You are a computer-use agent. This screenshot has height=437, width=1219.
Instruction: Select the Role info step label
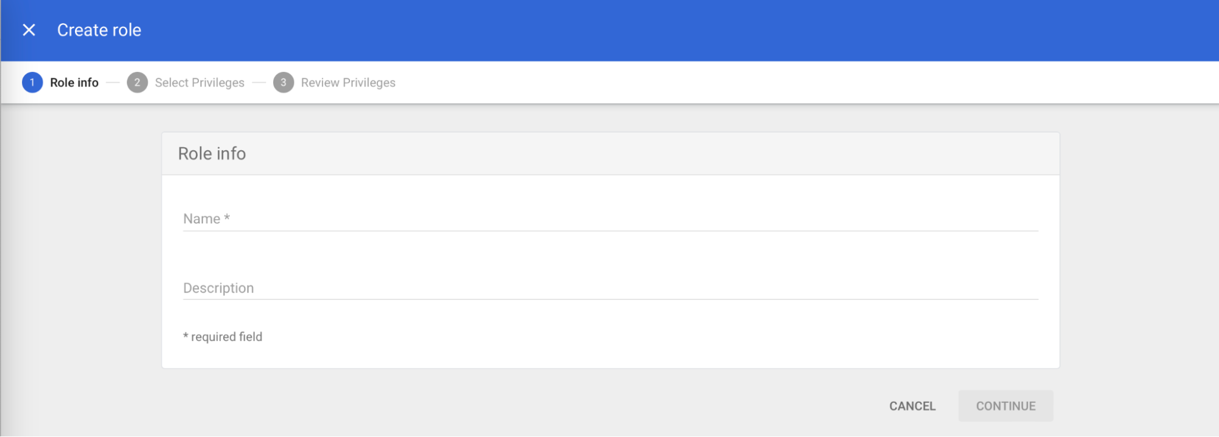click(74, 82)
